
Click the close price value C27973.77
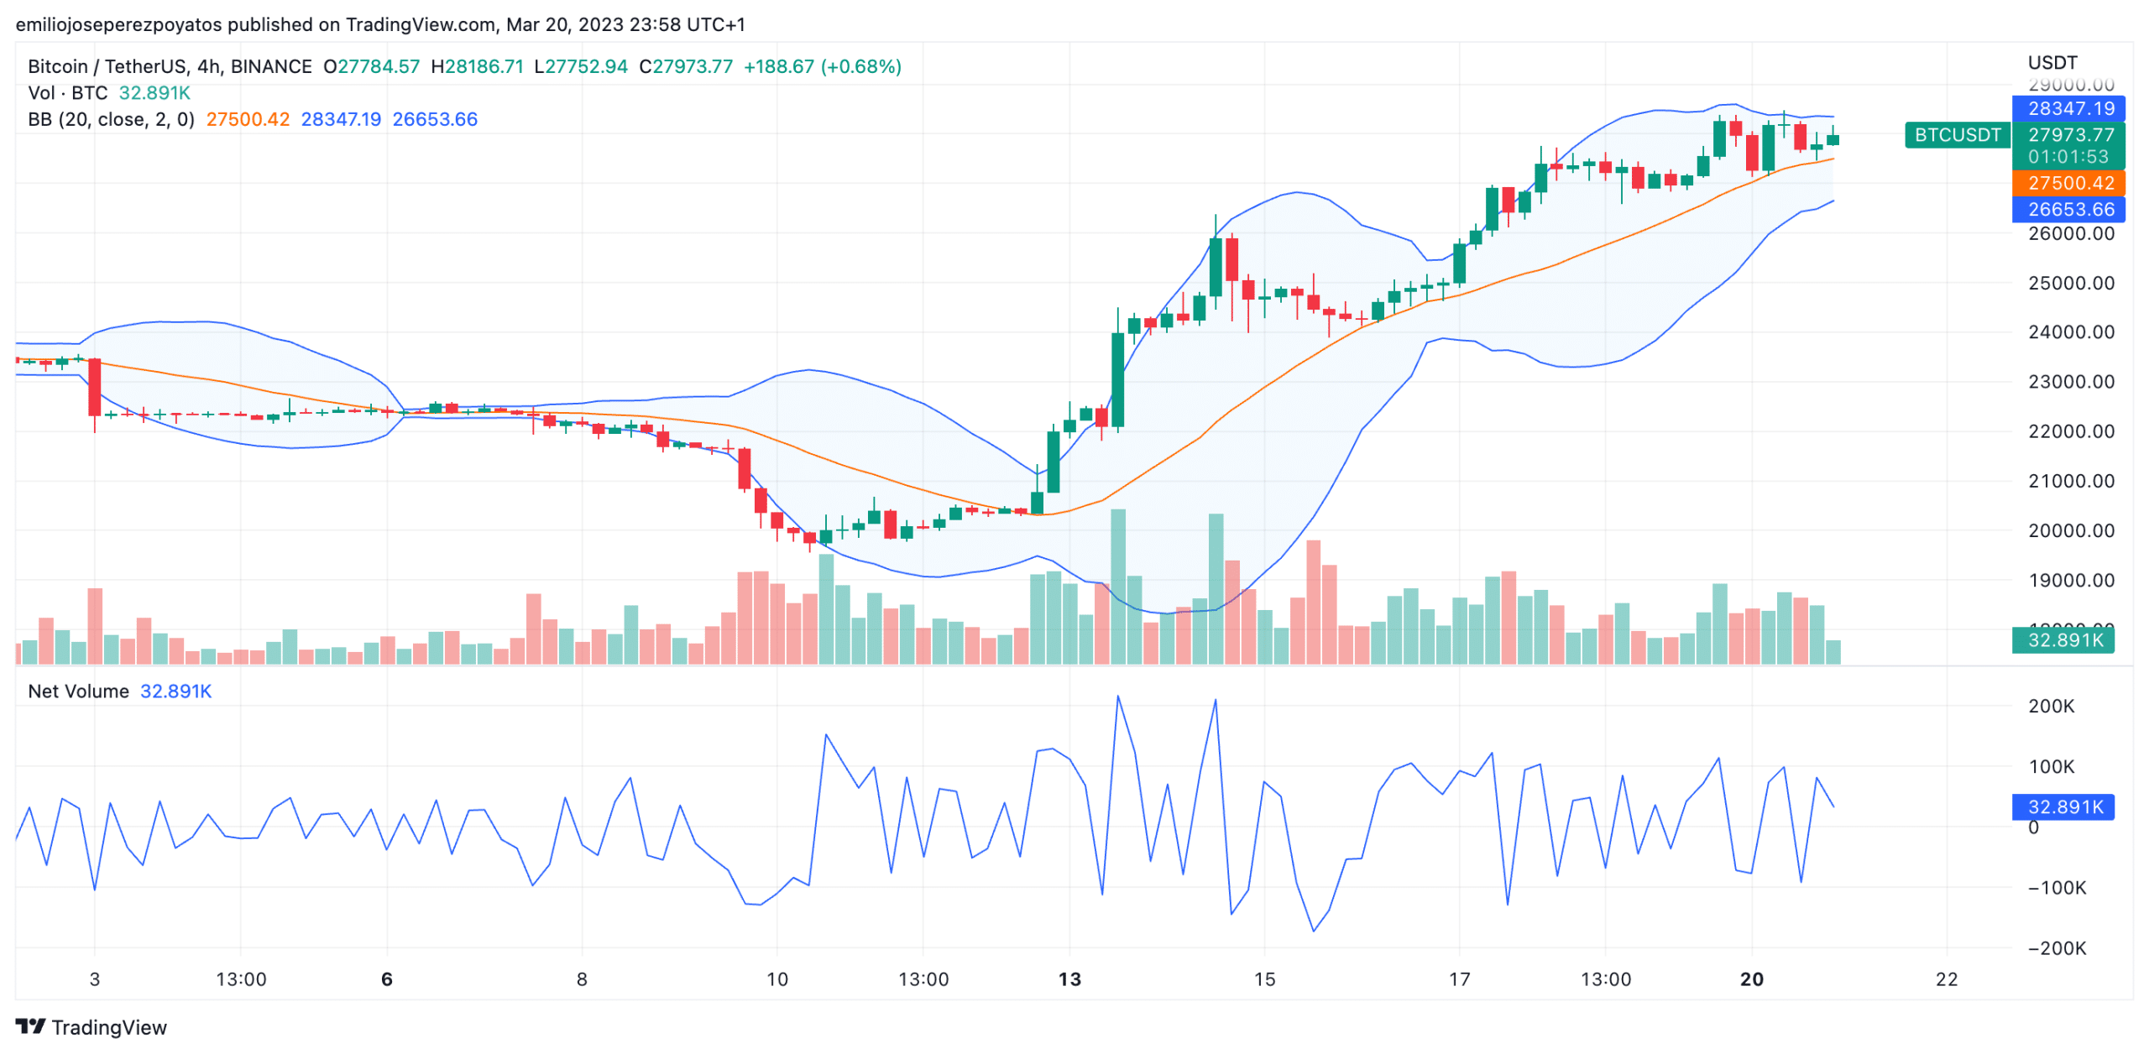click(x=686, y=66)
